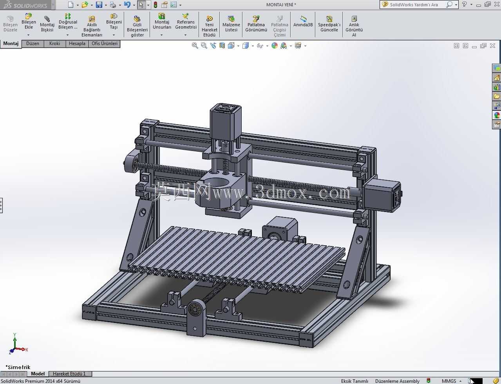Click Akıllı Bağlantı Elemanları tool
This screenshot has width=501, height=384.
pyautogui.click(x=92, y=27)
